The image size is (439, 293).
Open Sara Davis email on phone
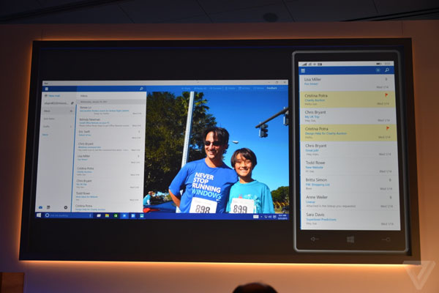point(350,219)
